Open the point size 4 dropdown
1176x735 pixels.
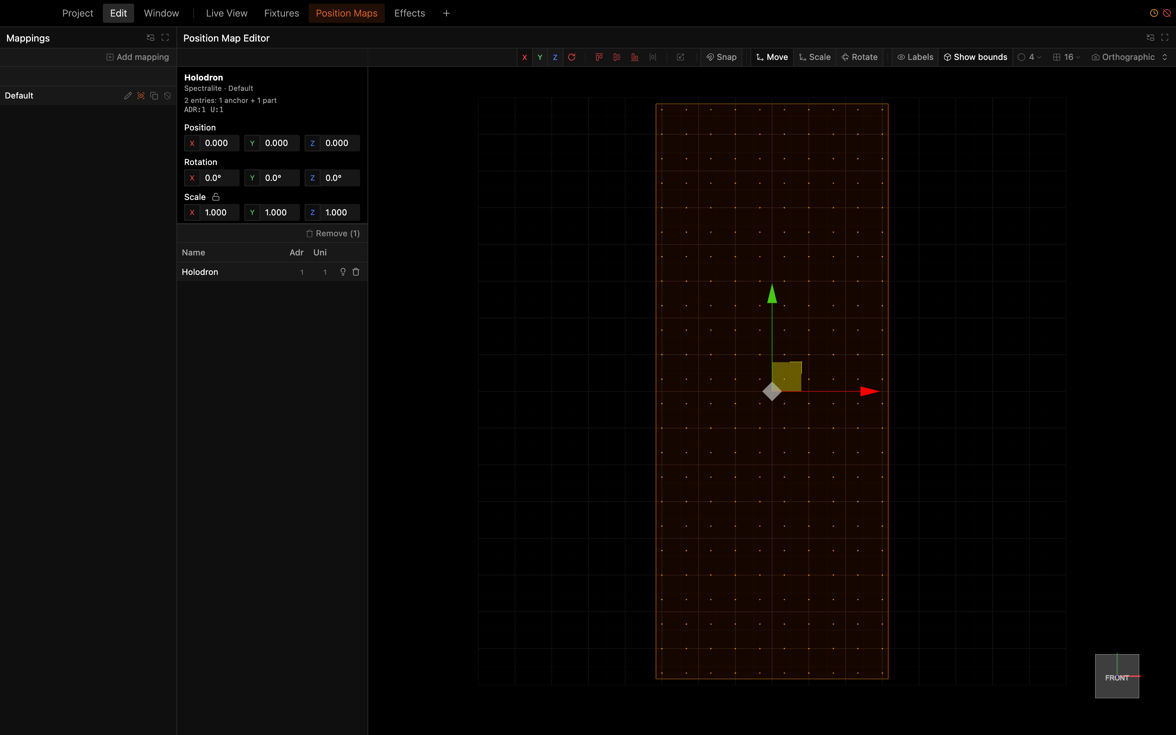click(x=1029, y=57)
